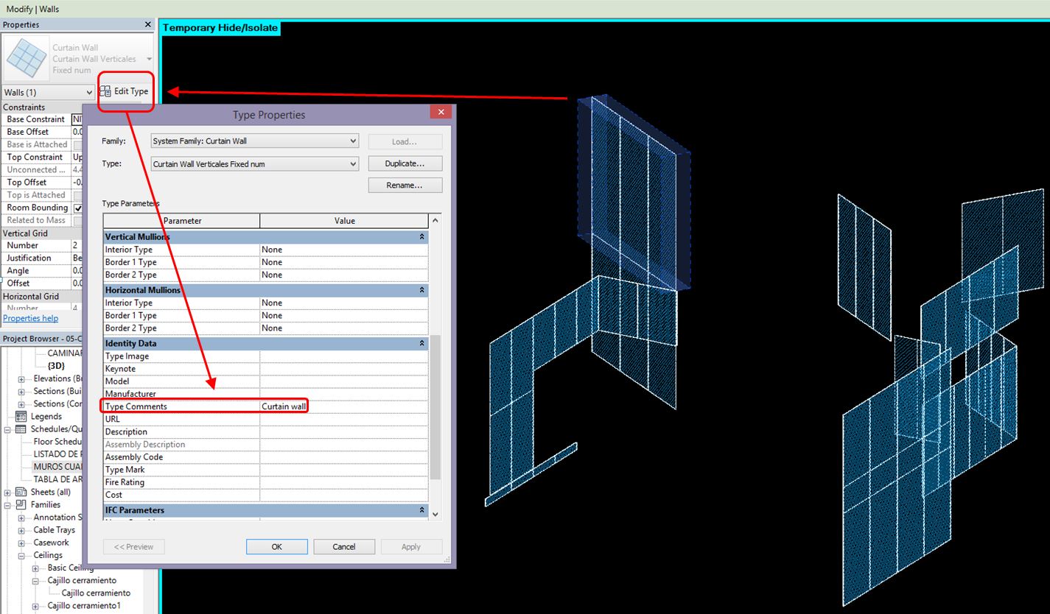
Task: Toggle the Top is Attached checkbox
Action: pos(80,194)
